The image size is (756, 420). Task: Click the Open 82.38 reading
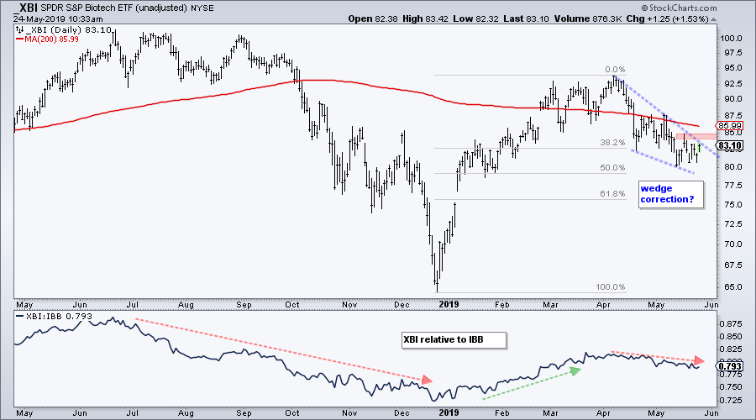[x=374, y=18]
